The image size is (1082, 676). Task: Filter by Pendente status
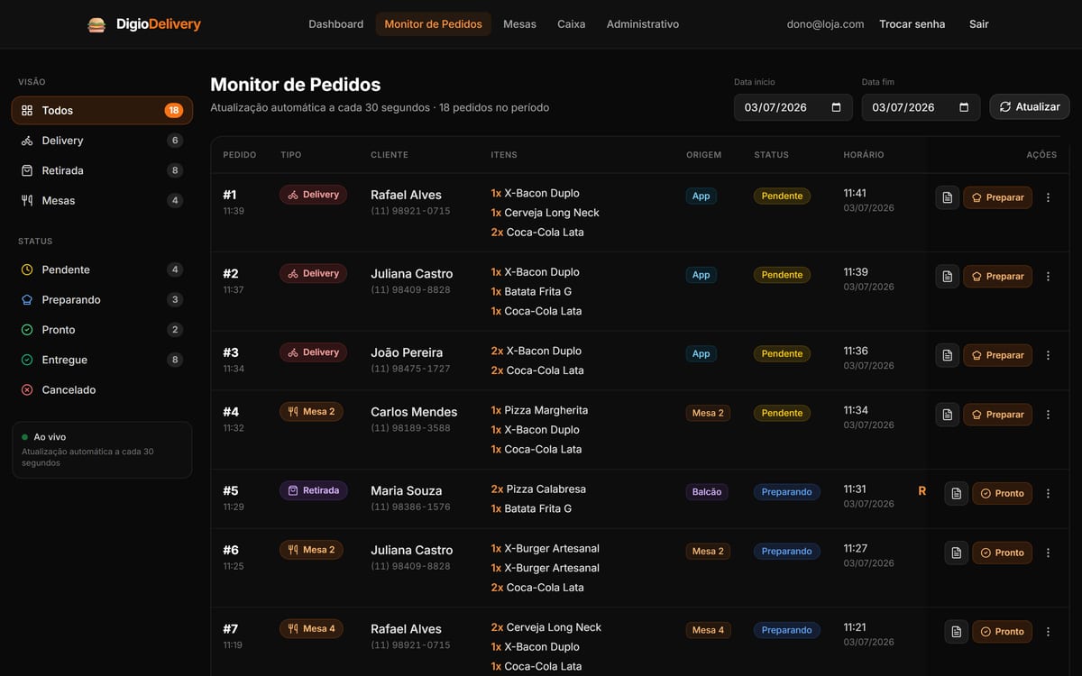pyautogui.click(x=102, y=269)
